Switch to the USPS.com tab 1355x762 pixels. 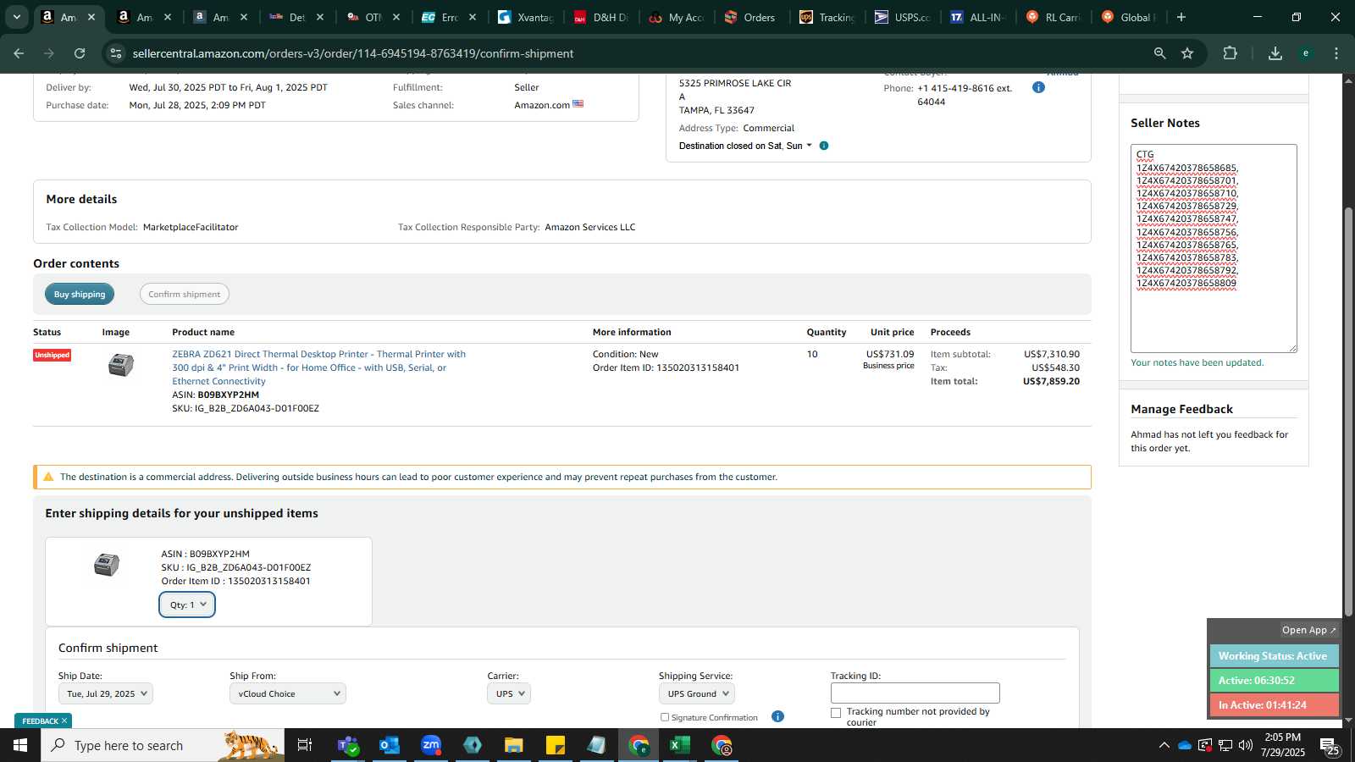point(904,17)
